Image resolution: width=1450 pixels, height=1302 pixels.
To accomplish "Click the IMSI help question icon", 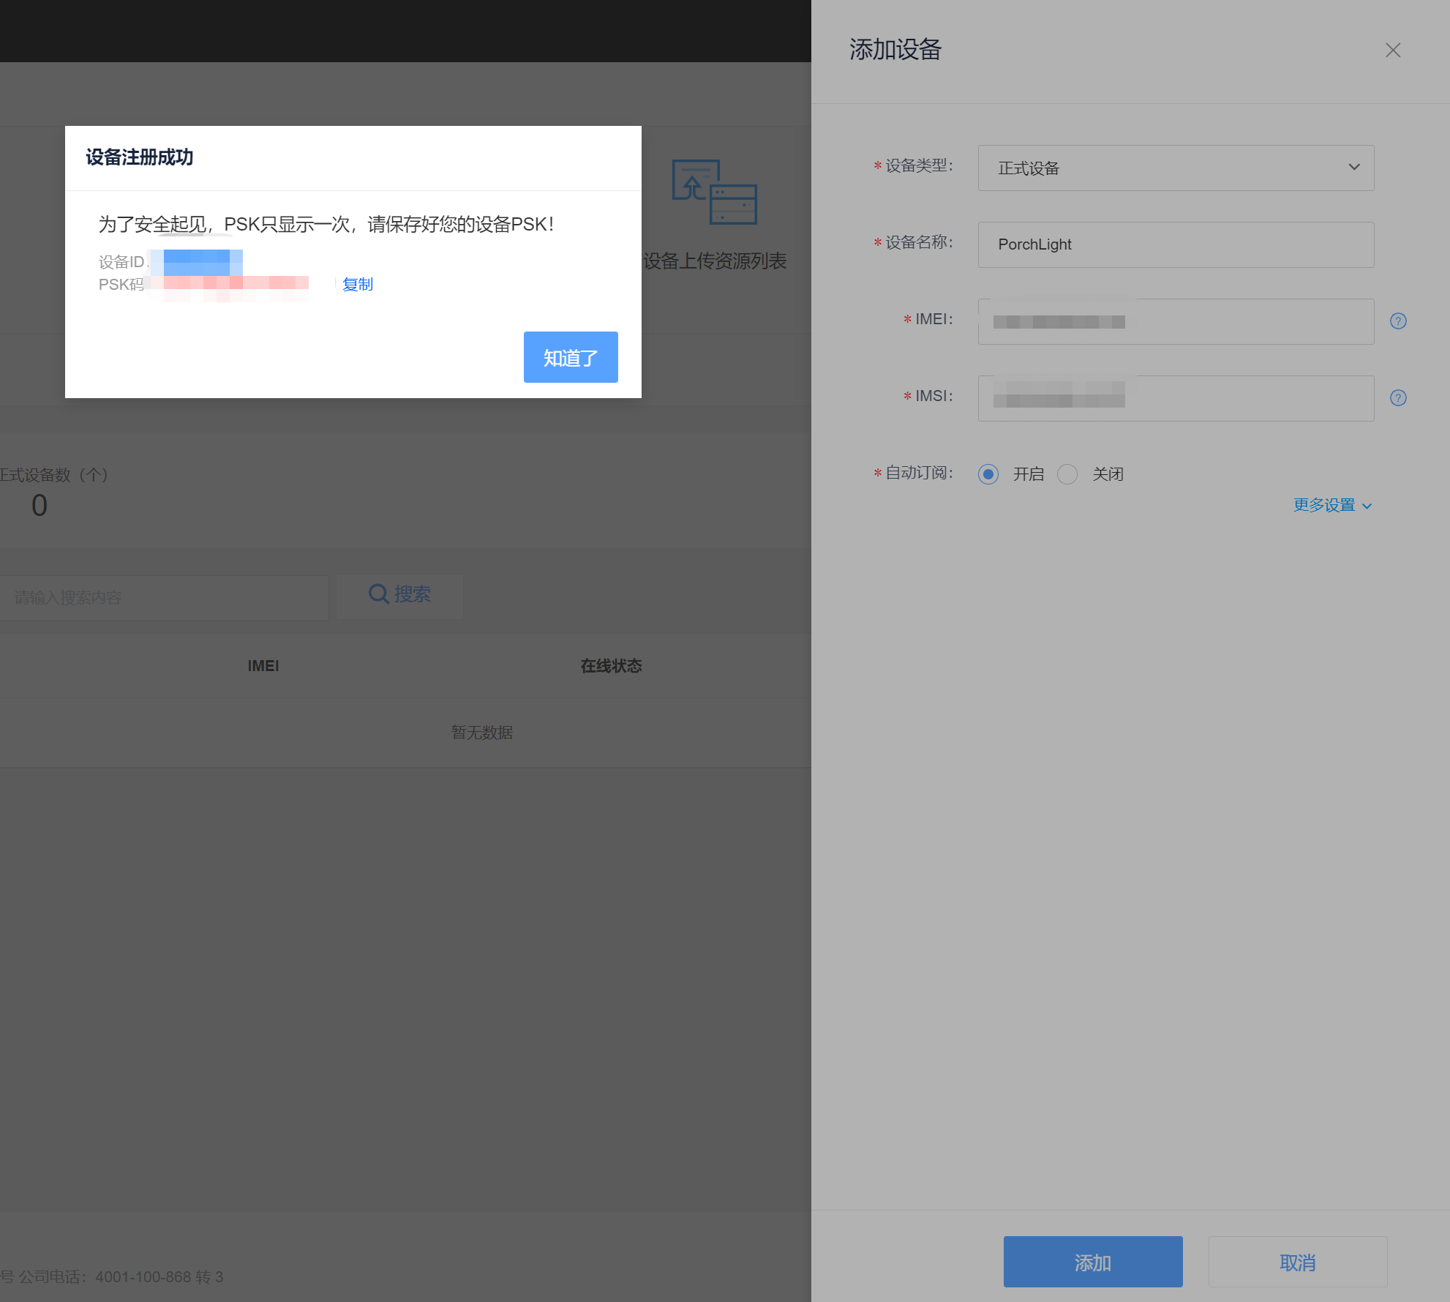I will tap(1398, 398).
